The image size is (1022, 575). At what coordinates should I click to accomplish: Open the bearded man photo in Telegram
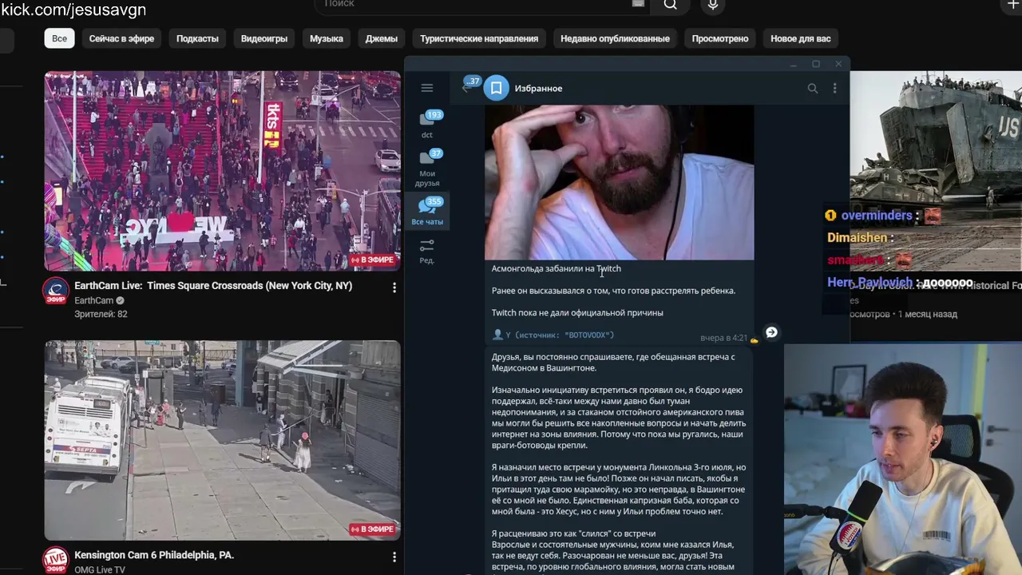(620, 182)
